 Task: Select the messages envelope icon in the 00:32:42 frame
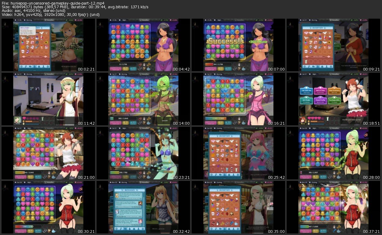point(125,228)
